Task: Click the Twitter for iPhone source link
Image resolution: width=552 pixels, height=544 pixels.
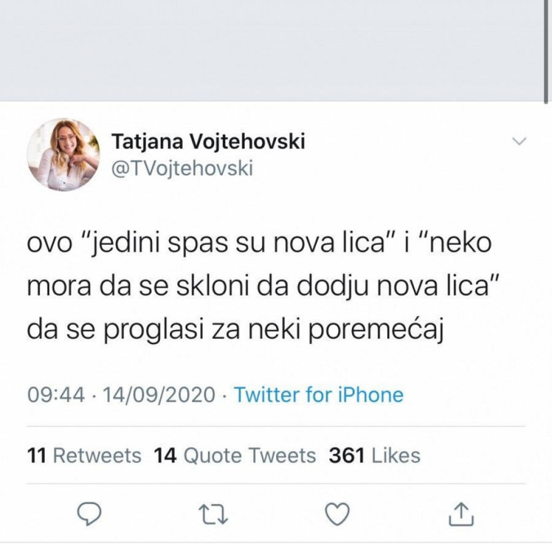Action: click(x=318, y=394)
